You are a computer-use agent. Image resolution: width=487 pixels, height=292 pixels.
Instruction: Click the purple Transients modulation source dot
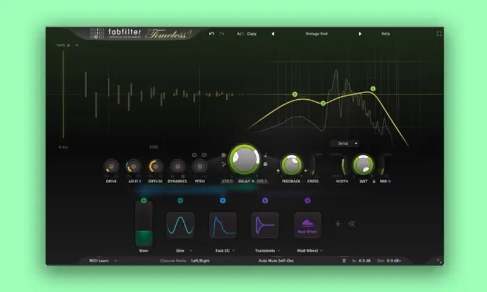265,201
